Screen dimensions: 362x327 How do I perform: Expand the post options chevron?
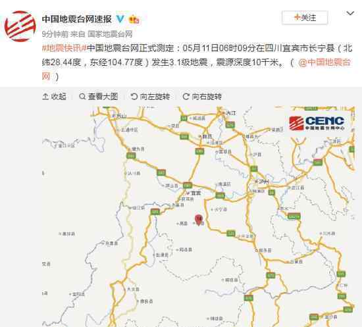tap(350, 13)
